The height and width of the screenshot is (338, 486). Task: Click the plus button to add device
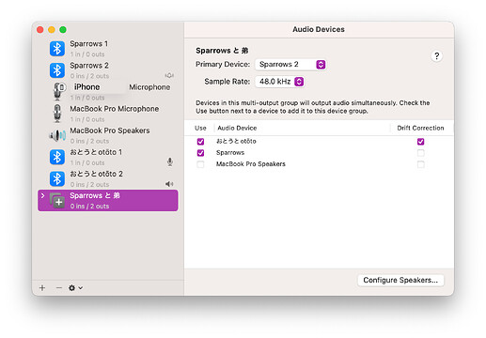tap(42, 287)
